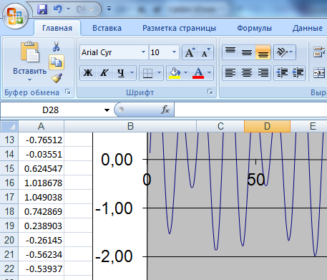
Task: Decrease indent of cell content
Action: tap(281, 72)
